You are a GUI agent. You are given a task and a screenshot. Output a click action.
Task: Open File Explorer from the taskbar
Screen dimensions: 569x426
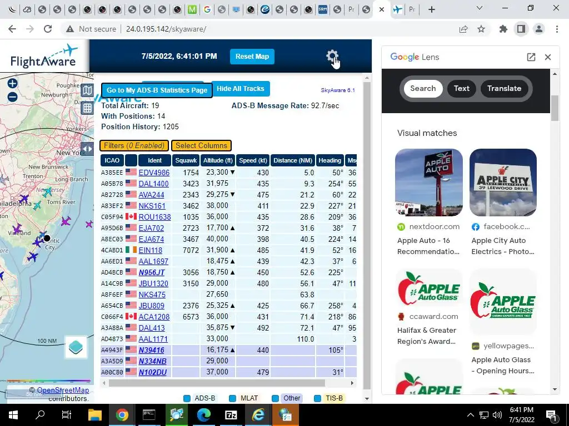click(x=95, y=415)
